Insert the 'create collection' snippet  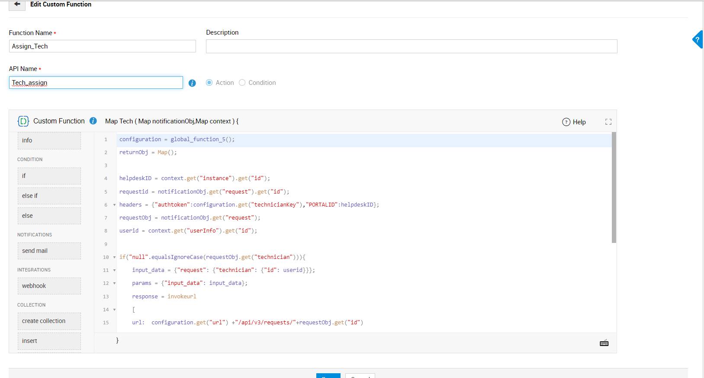(49, 321)
